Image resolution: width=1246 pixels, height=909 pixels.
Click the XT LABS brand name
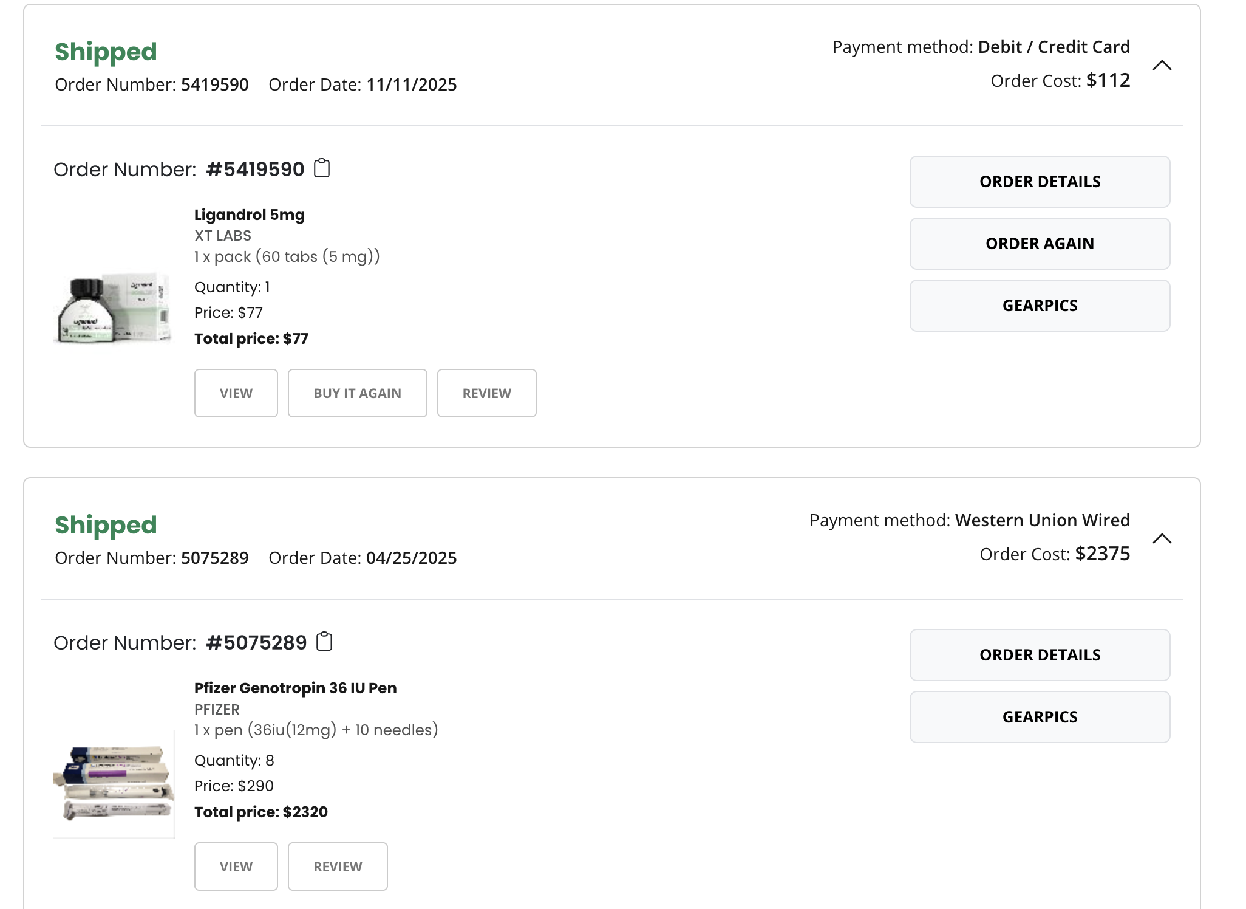click(x=223, y=236)
